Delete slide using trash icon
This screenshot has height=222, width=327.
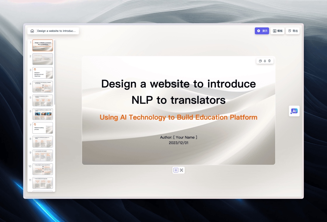269,61
